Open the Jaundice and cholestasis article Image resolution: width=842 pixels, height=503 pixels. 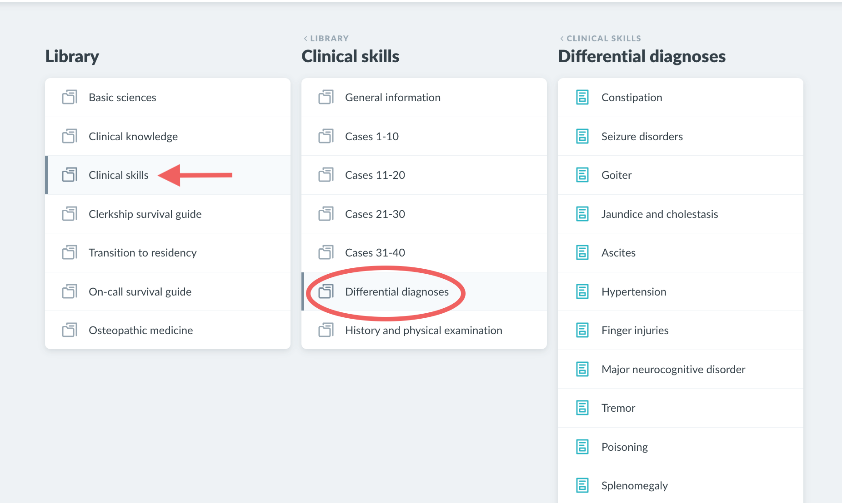coord(681,214)
